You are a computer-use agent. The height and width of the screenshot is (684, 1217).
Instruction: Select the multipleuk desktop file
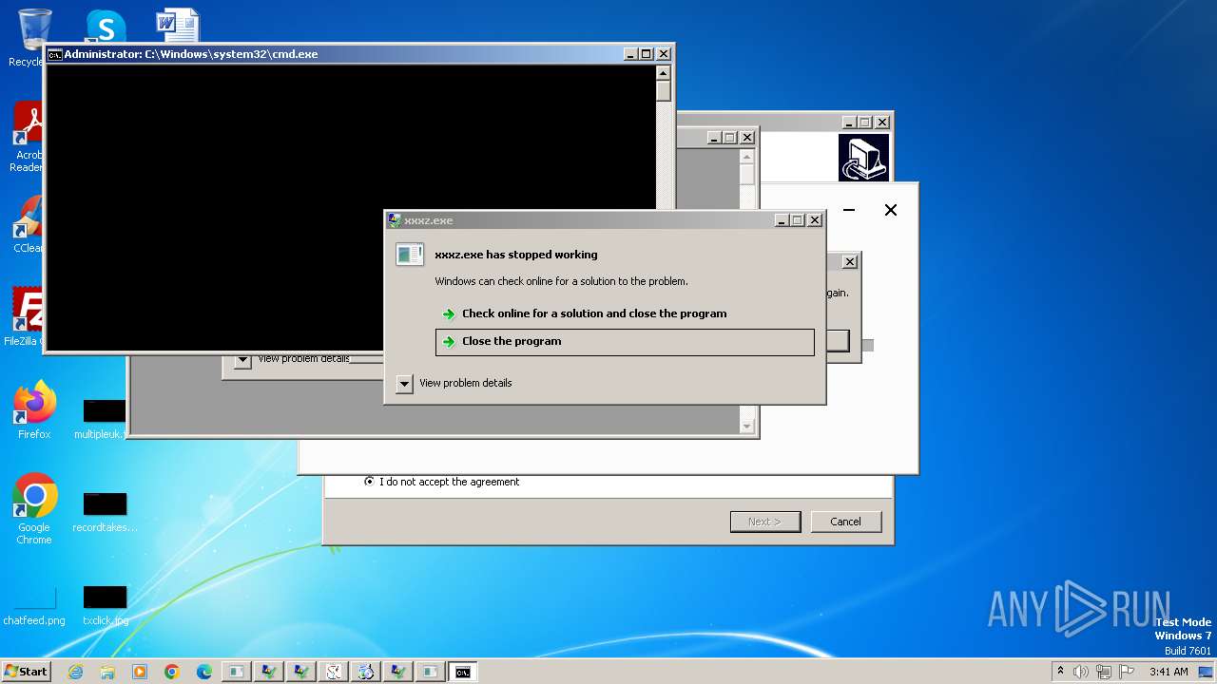[x=103, y=419]
